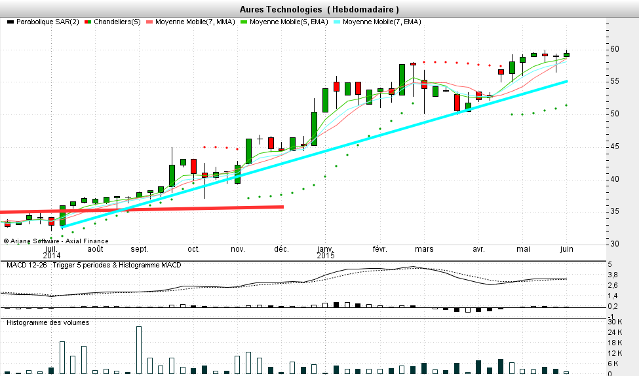The width and height of the screenshot is (639, 376).
Task: Click the Moyenne Mobile(7, MMA) label
Action: point(195,22)
